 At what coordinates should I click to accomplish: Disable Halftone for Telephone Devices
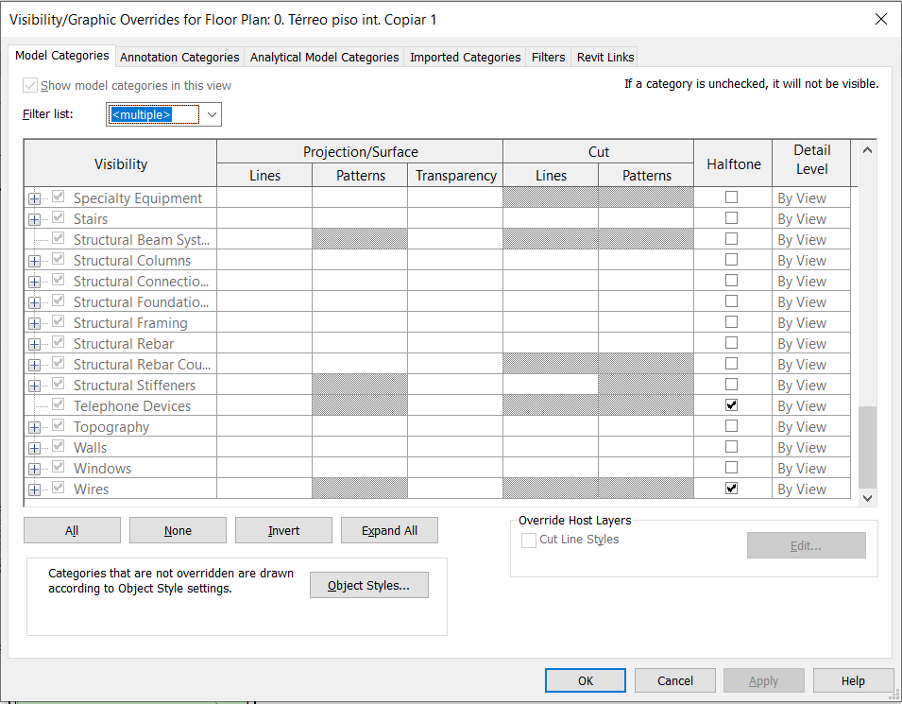732,404
